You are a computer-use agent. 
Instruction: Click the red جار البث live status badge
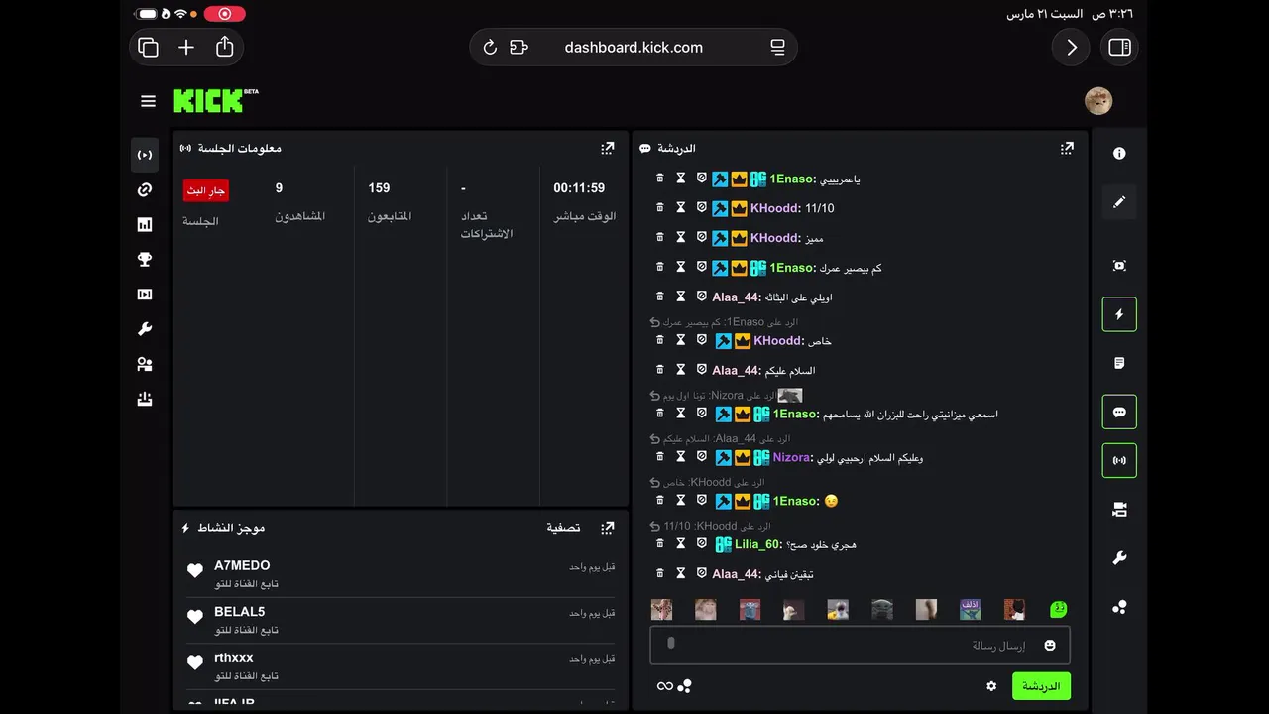tap(206, 190)
